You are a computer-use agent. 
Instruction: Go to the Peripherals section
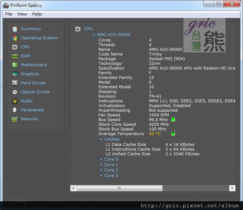coord(32,110)
